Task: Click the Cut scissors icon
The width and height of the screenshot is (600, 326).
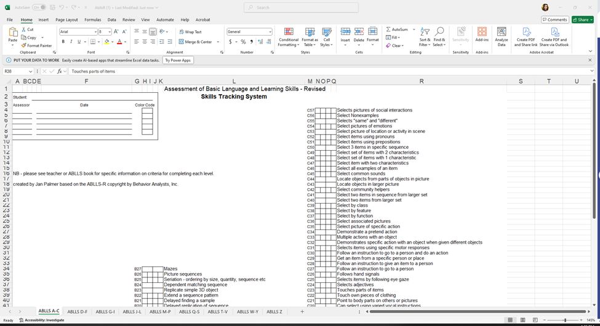Action: [x=24, y=30]
